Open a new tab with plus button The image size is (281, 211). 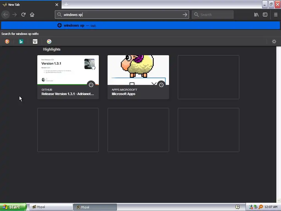click(x=66, y=4)
